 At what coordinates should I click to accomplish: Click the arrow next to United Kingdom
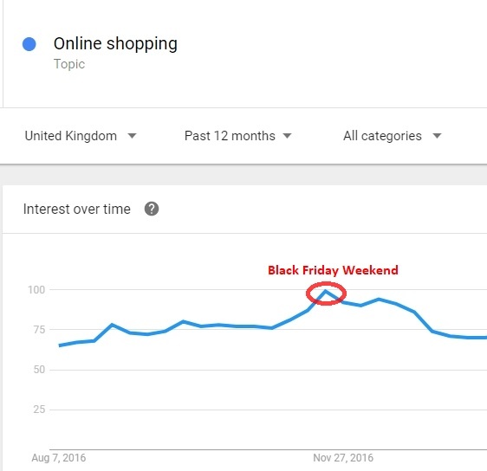(x=132, y=136)
